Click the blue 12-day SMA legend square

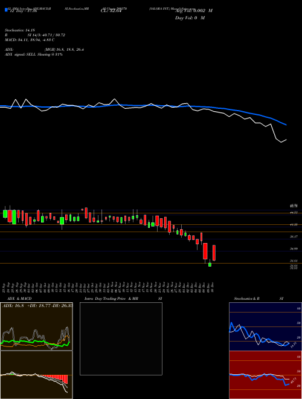point(6,10)
